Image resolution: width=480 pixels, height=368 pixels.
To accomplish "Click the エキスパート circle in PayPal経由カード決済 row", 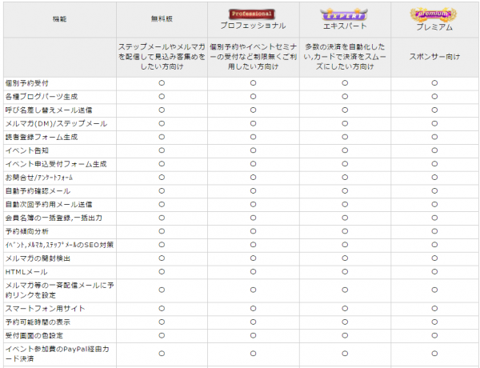I will (x=345, y=354).
